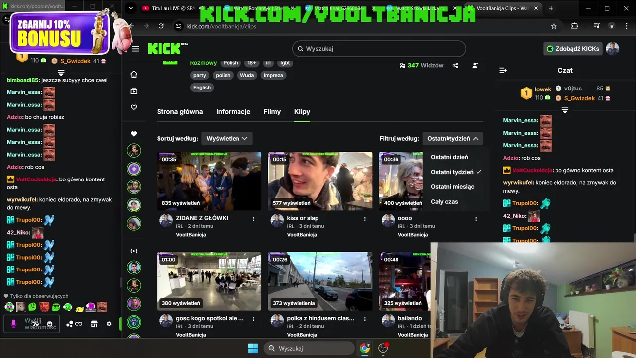Share the channel via share icon
This screenshot has height=358, width=636.
(x=455, y=65)
